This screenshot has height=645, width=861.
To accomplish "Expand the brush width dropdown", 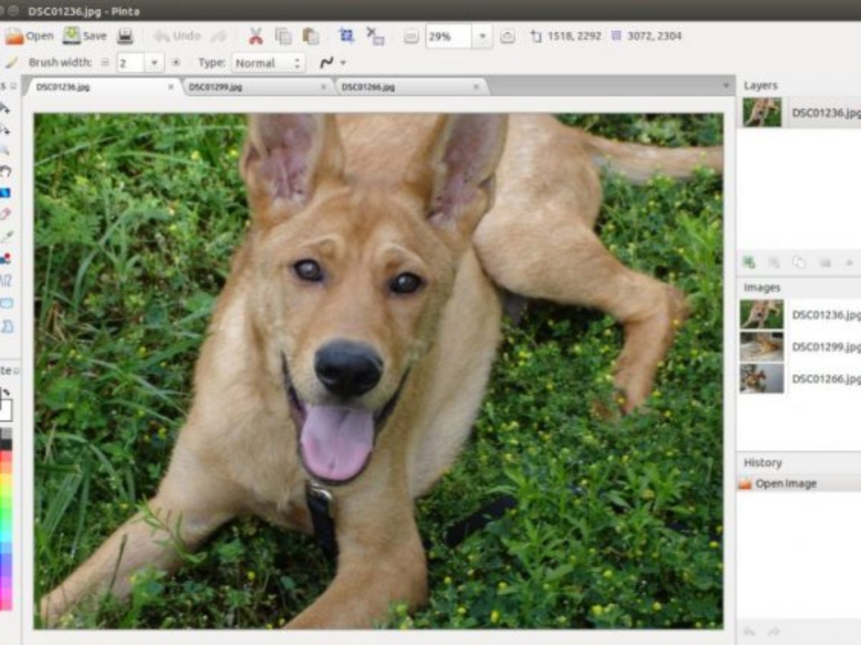I will point(154,63).
